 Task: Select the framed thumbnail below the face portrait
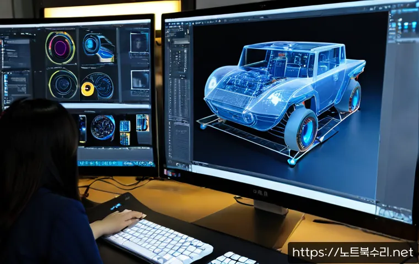[x=140, y=80]
